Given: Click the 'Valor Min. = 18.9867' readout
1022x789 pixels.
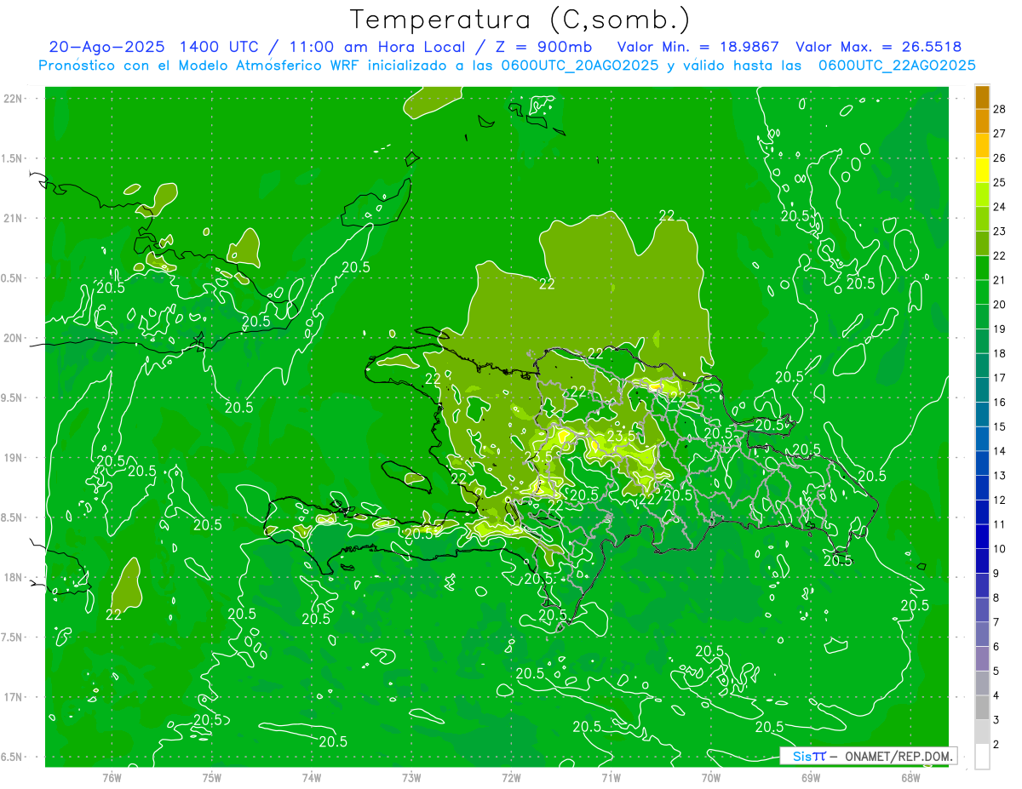Looking at the screenshot, I should pyautogui.click(x=698, y=47).
